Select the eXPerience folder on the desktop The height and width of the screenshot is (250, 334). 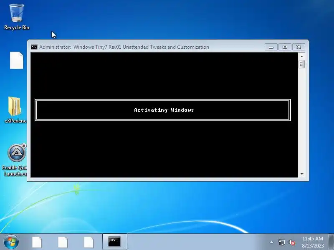[x=15, y=110]
